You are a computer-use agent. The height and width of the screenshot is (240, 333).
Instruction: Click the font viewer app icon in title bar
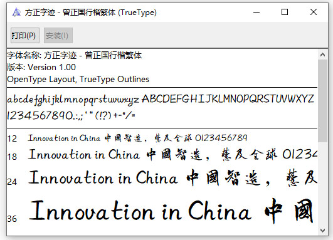16,12
